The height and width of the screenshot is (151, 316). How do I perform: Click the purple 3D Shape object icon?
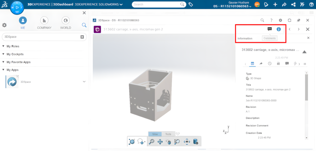pyautogui.click(x=97, y=29)
